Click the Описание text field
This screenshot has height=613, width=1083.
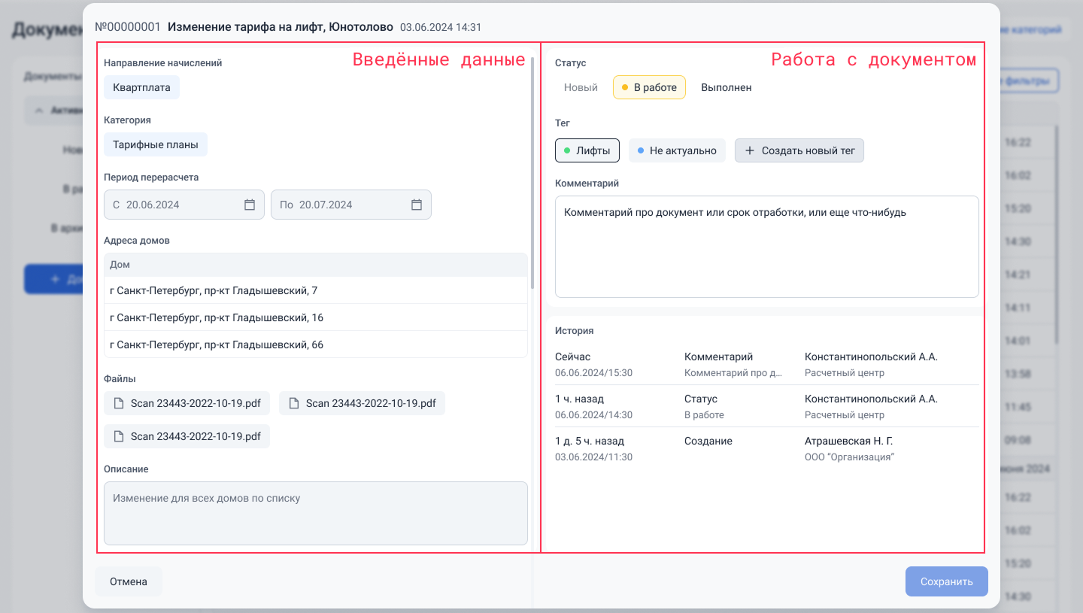click(x=315, y=513)
